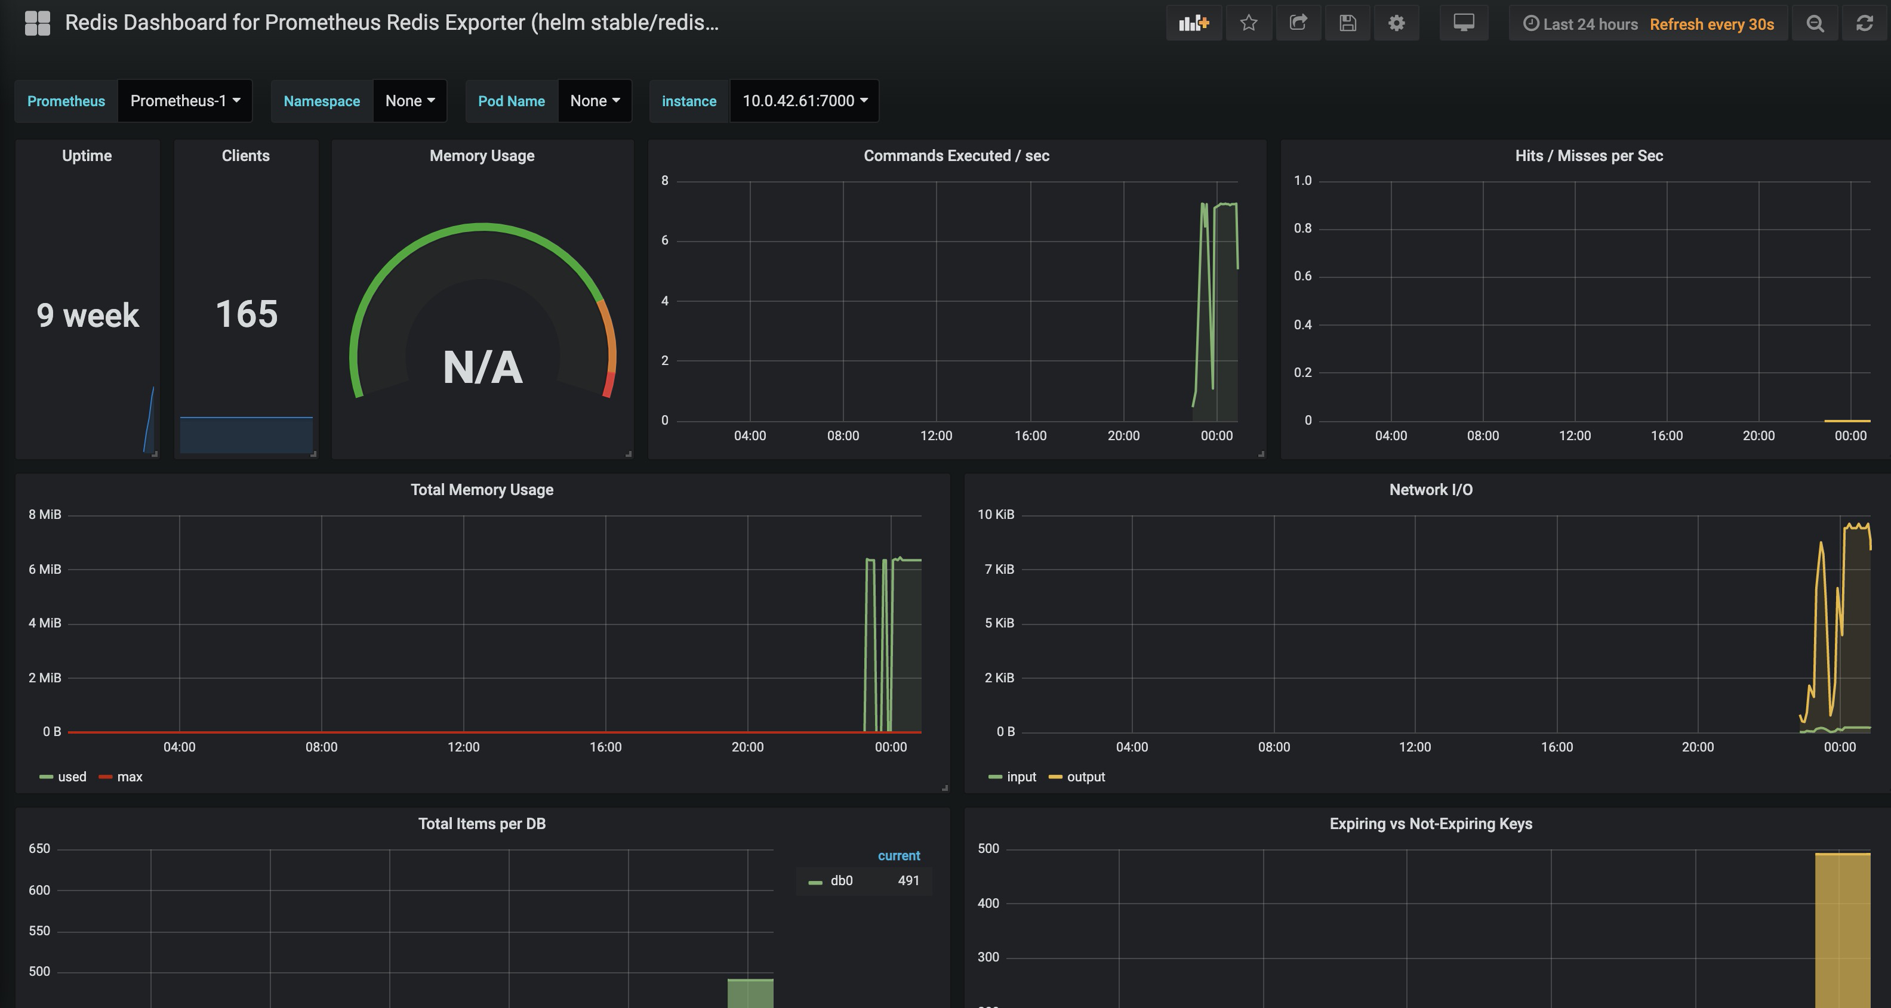This screenshot has width=1891, height=1008.
Task: Open the dashboard title dropdown
Action: [392, 23]
